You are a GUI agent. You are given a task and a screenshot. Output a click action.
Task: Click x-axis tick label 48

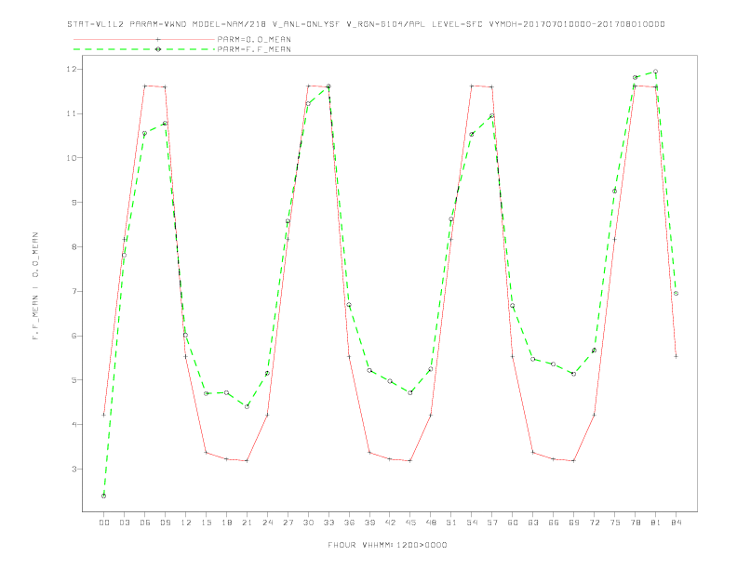tap(431, 523)
